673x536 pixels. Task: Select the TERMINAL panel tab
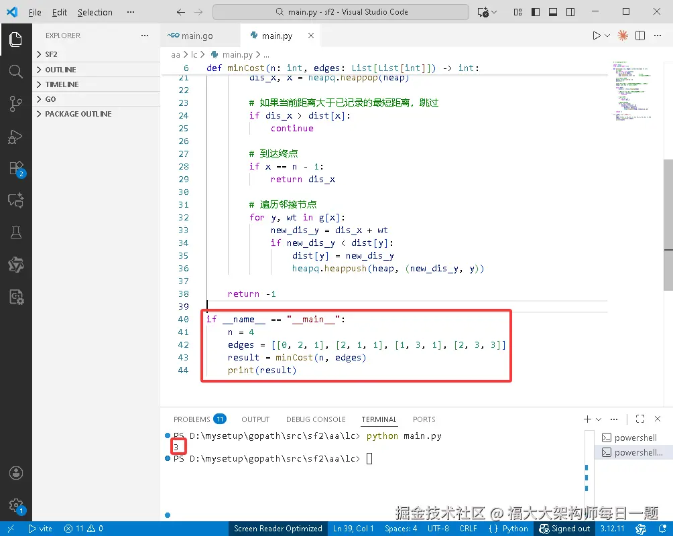[379, 419]
